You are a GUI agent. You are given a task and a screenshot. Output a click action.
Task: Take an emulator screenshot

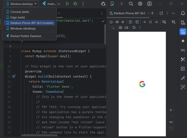(x=120, y=27)
